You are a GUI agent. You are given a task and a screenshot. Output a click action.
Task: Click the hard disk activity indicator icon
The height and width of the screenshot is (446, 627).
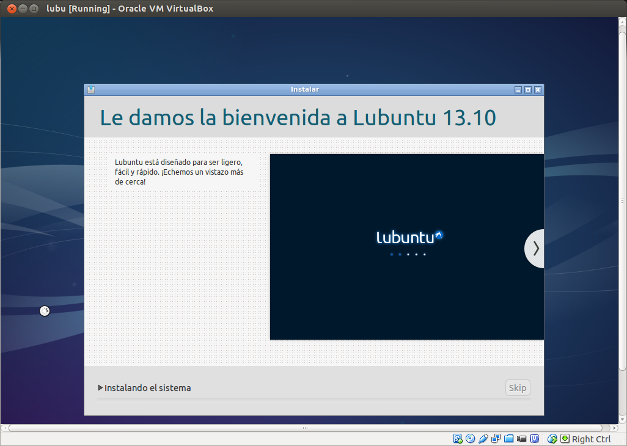458,439
